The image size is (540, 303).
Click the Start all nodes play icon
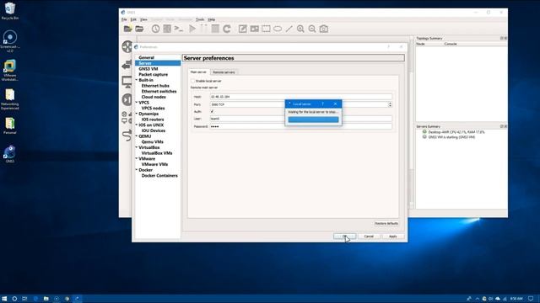(x=192, y=29)
